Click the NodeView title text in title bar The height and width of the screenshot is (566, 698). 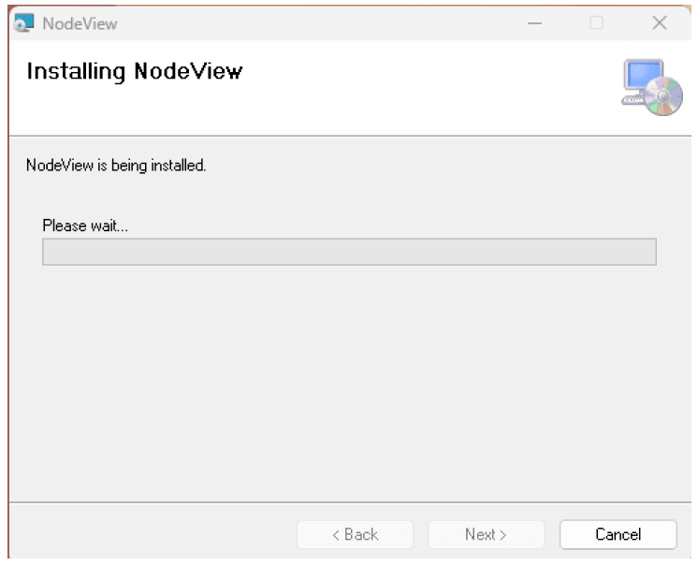(x=80, y=23)
